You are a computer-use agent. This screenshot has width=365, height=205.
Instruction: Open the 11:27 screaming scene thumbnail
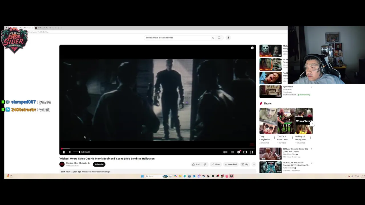[270, 78]
